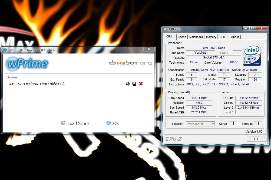Click the empty Level 3 cache field

coord(249,112)
